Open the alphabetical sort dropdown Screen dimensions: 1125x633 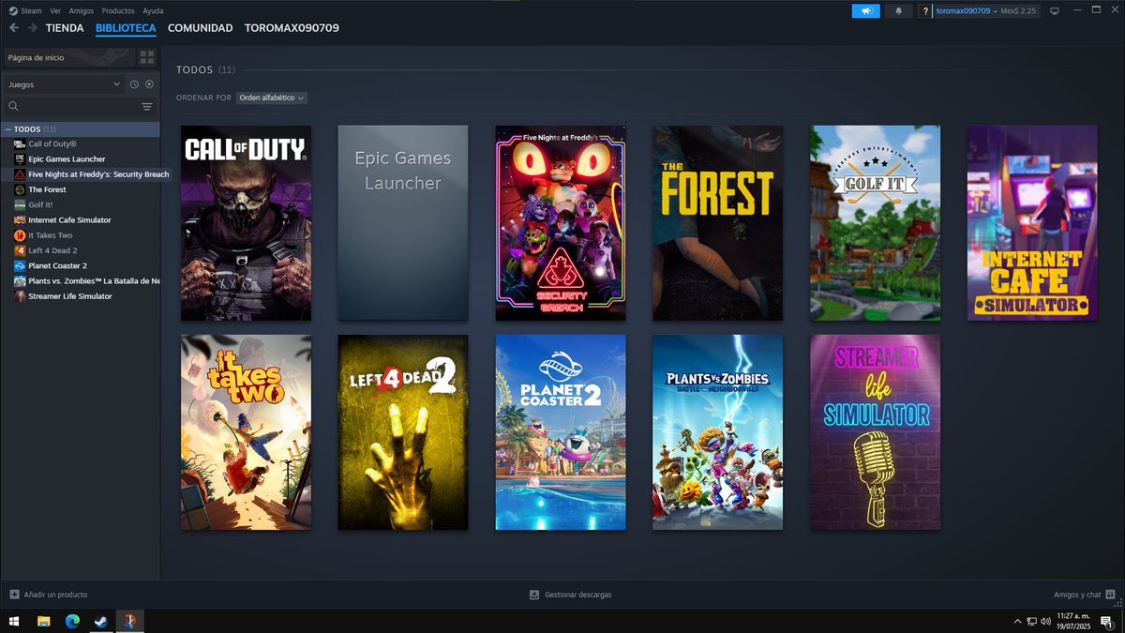point(271,98)
